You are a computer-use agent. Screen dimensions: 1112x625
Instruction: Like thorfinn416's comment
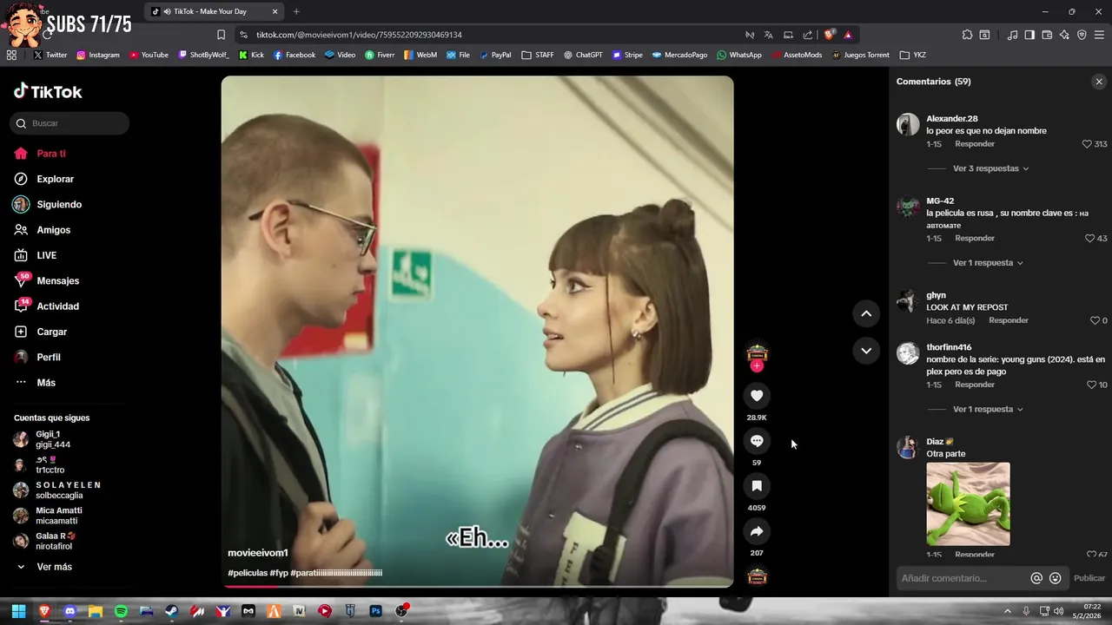[x=1091, y=385]
